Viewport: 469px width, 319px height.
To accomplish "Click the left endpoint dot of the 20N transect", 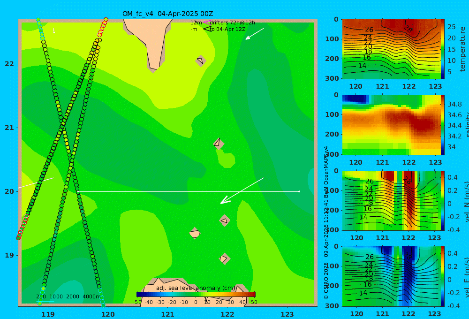I will tap(78, 191).
